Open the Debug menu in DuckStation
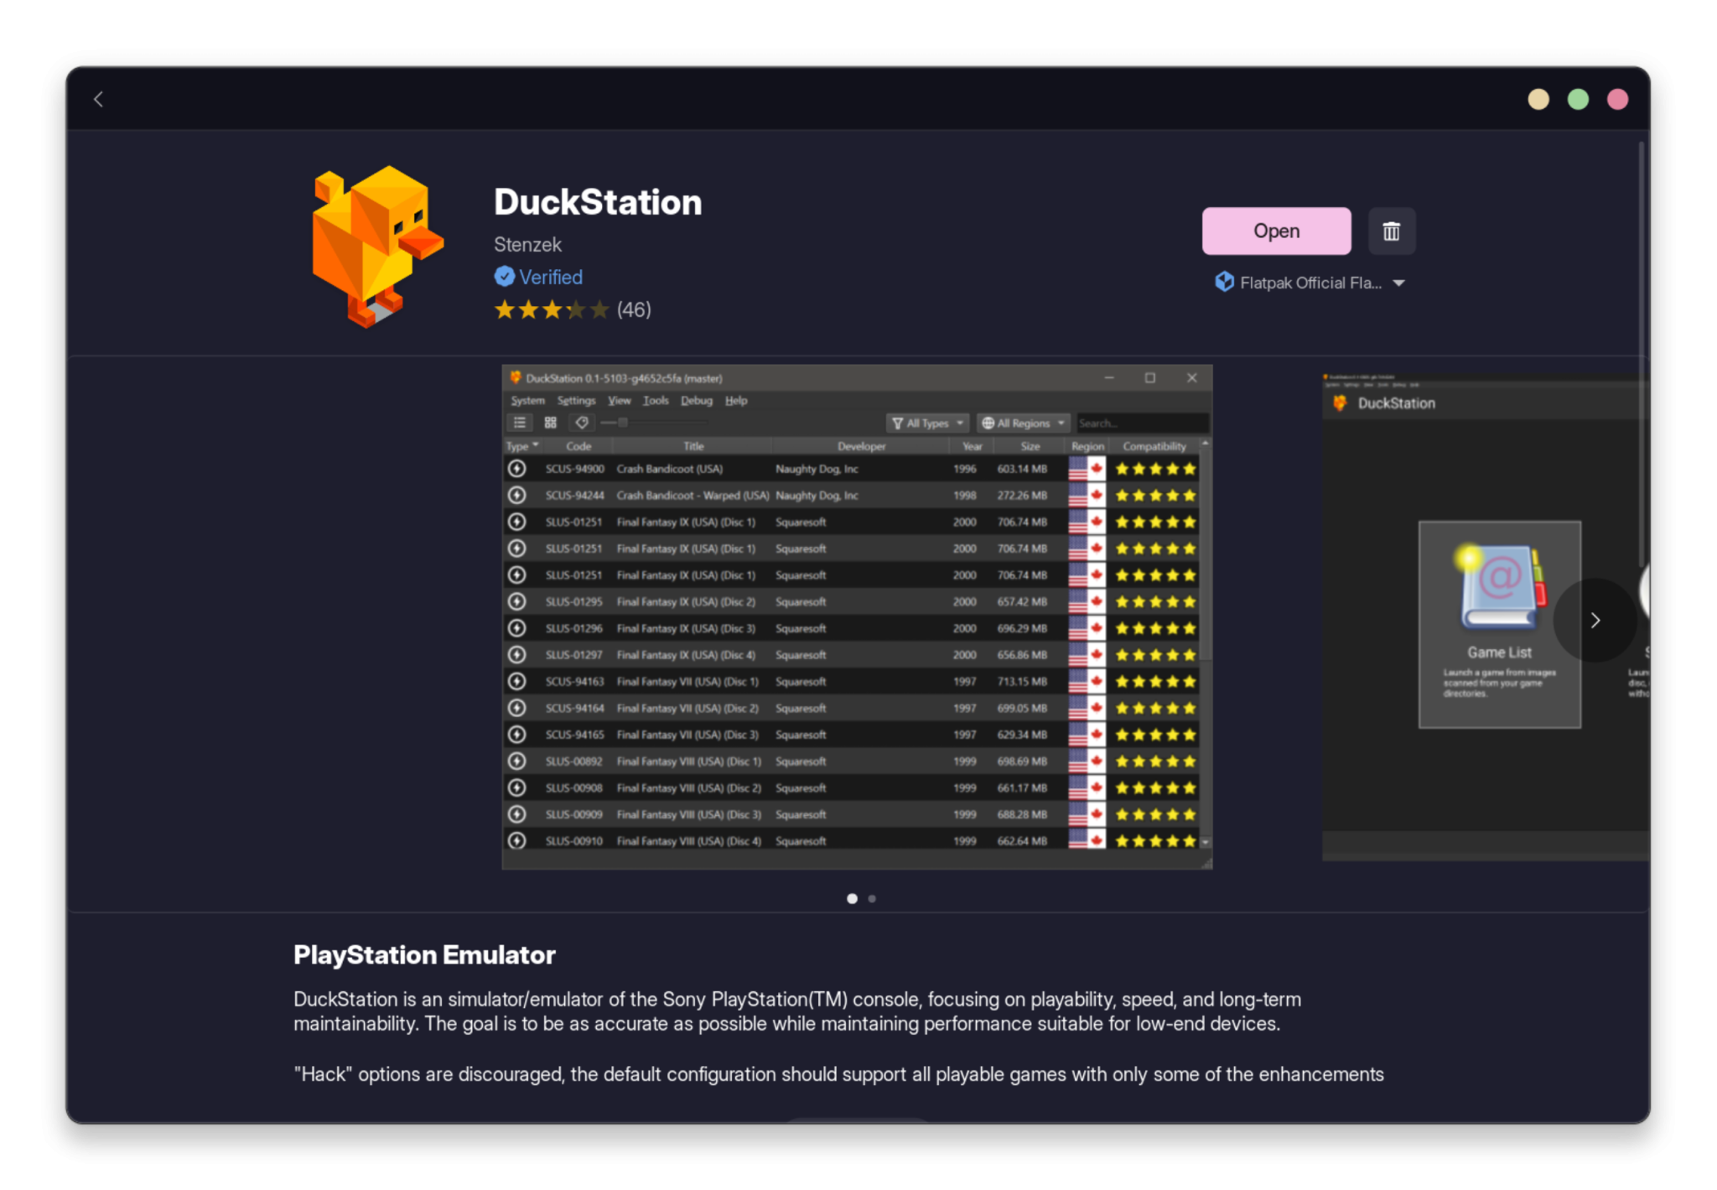Screen dimensions: 1717x1190 coord(697,400)
